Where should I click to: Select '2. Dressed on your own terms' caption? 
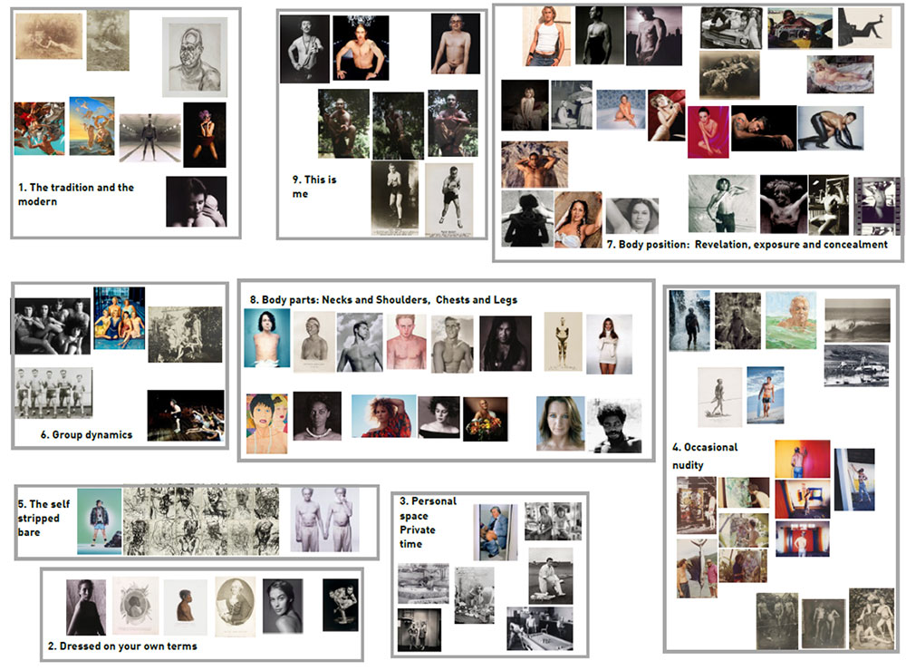(122, 646)
